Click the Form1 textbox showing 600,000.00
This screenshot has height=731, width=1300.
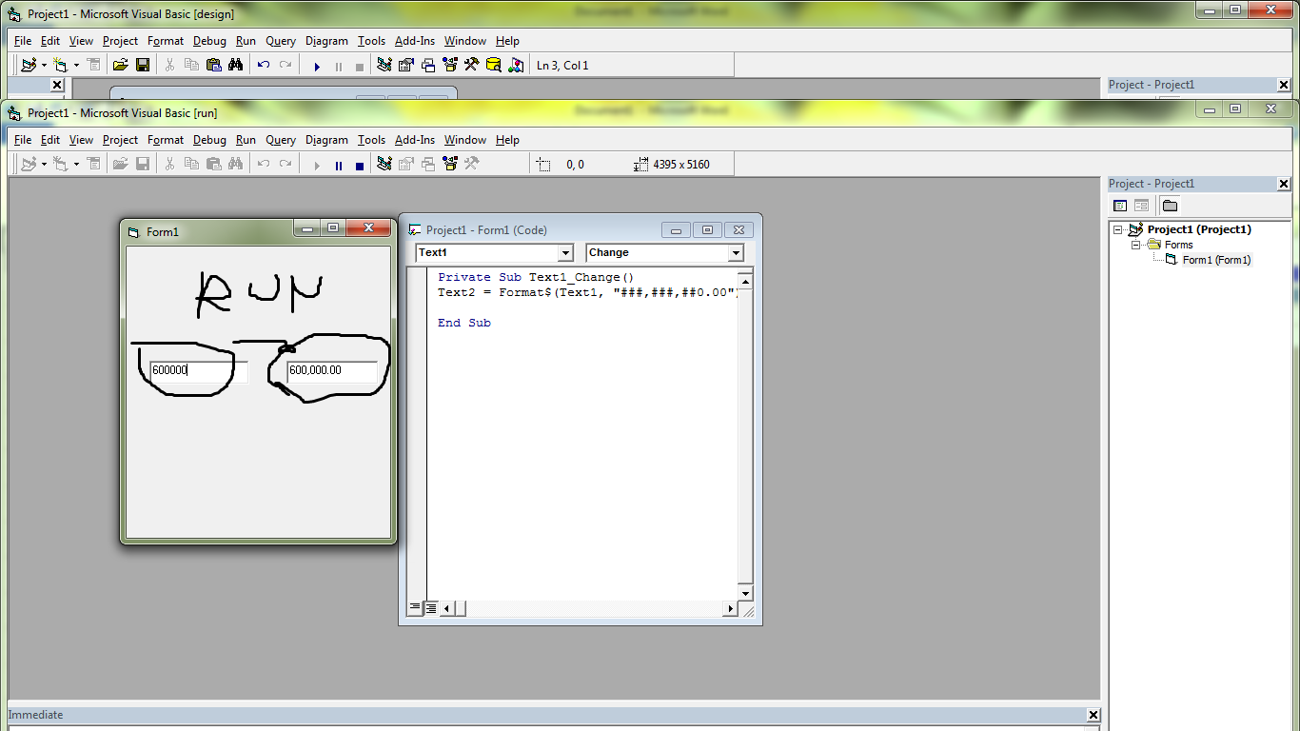[x=332, y=370]
